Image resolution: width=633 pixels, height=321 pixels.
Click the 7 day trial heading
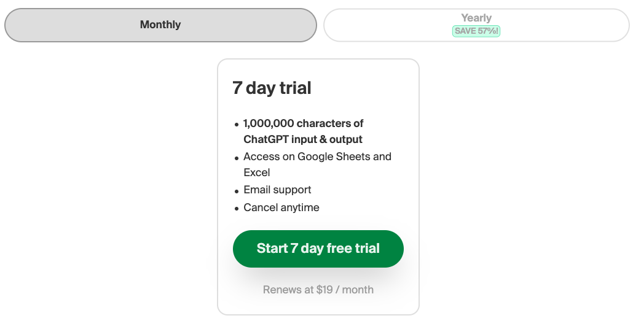272,88
